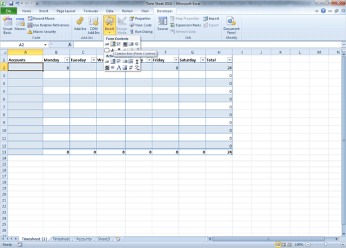Click the Save icon in Quick Access Toolbar
The height and width of the screenshot is (248, 346).
coord(11,3)
